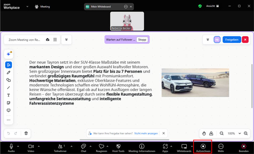This screenshot has height=154, width=254.
Task: Click Rebecca Becker's video thumbnail
Action: [x=127, y=21]
